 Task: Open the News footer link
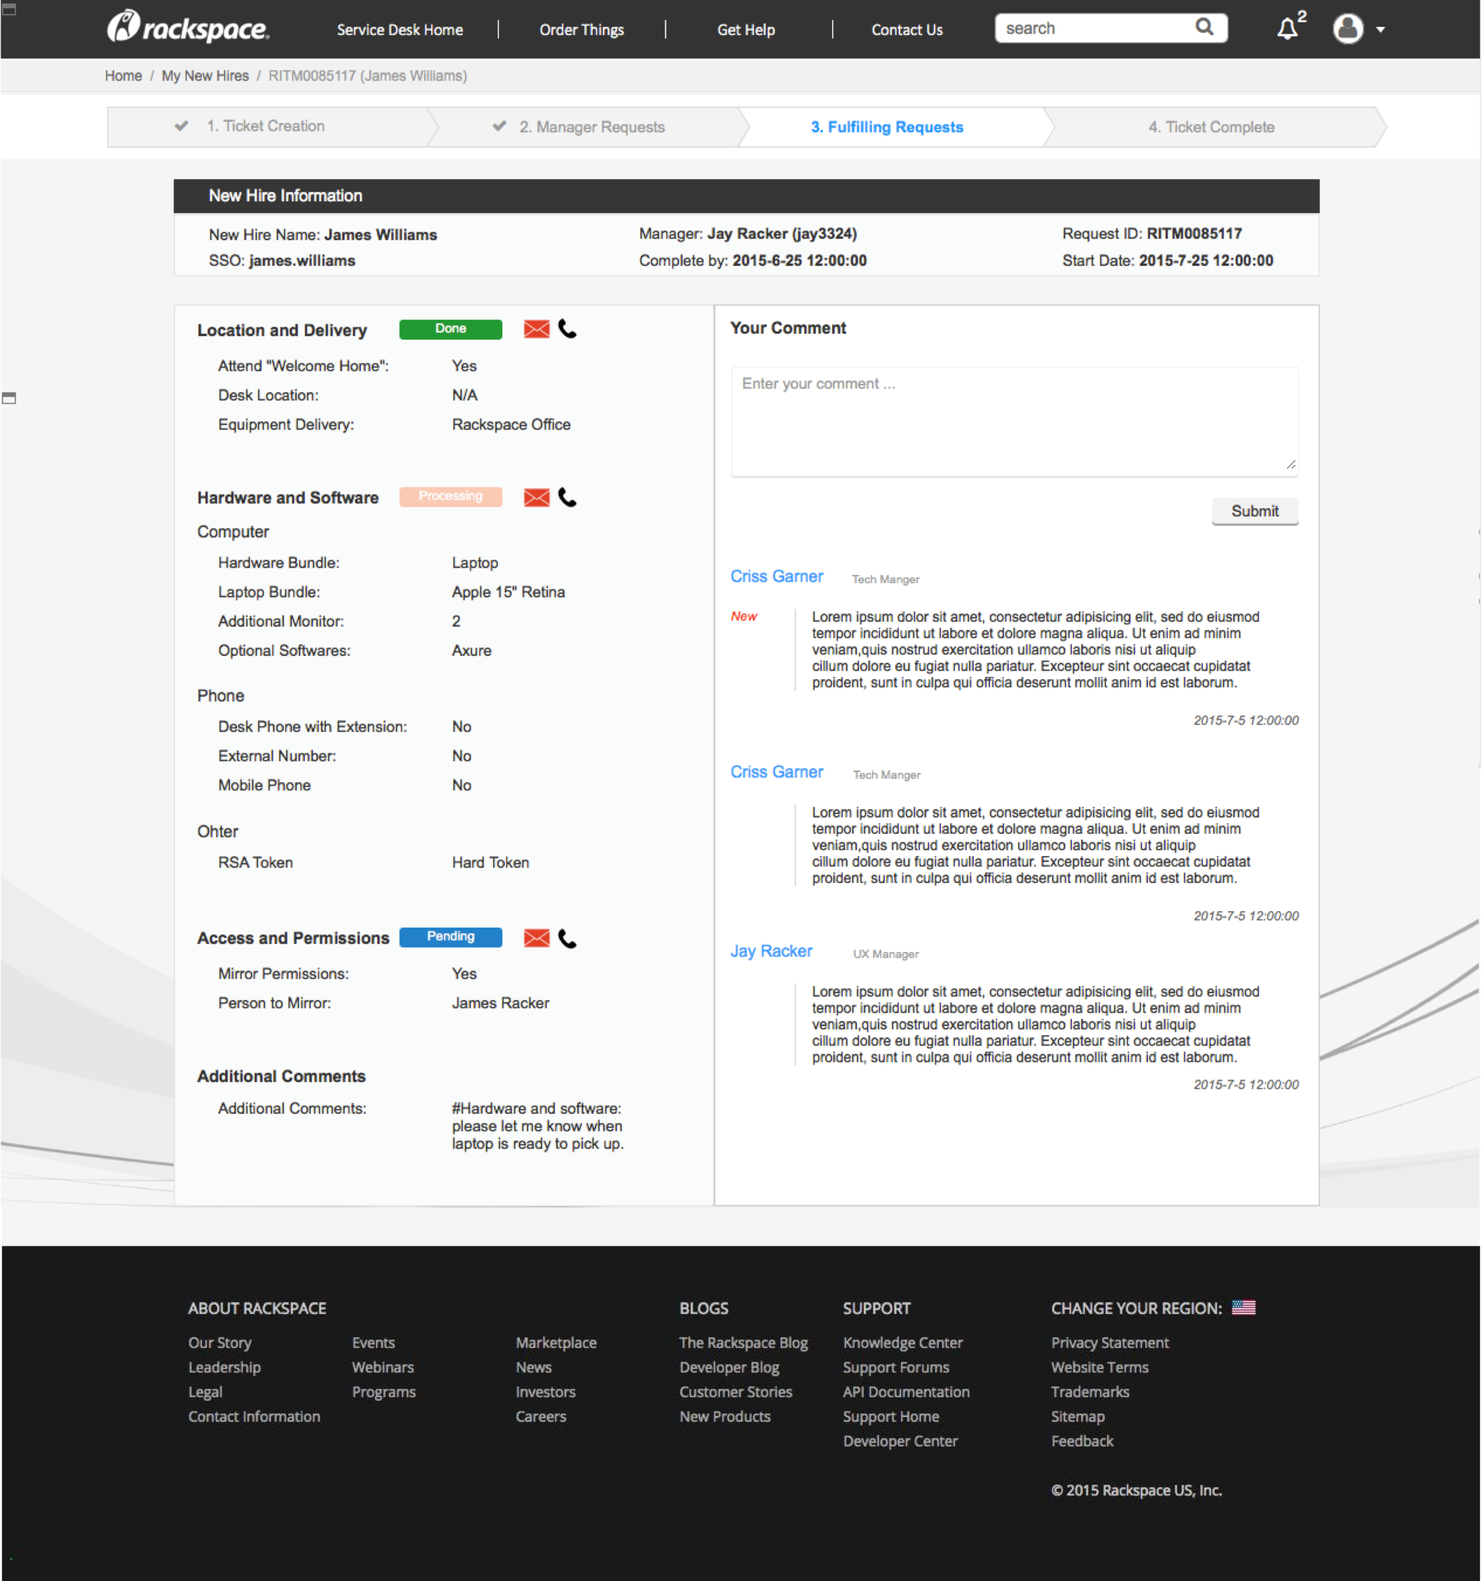pos(533,1368)
